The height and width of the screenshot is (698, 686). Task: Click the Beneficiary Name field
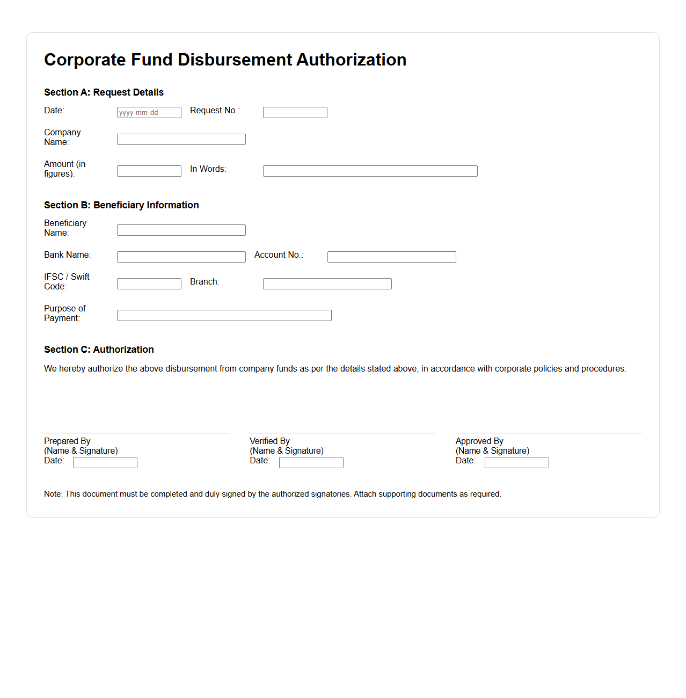181,230
